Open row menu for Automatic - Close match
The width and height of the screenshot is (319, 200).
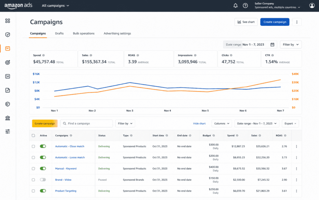coord(297,147)
